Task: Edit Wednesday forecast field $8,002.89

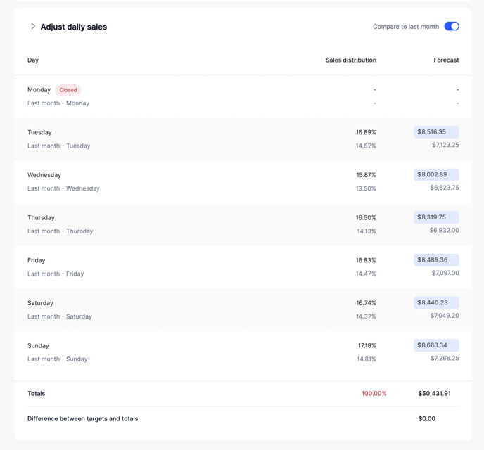Action: tap(436, 174)
